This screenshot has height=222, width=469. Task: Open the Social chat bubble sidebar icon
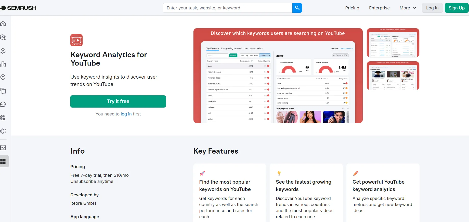pos(3,104)
